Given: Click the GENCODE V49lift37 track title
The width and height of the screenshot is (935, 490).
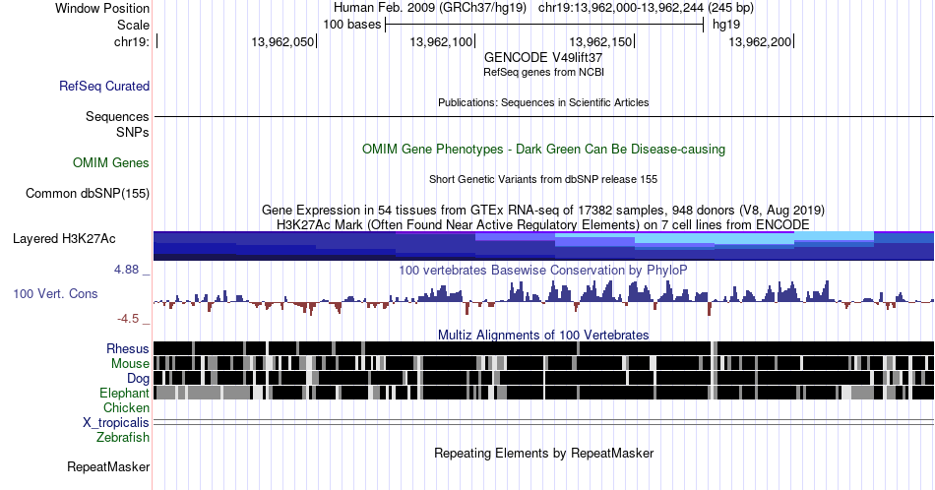Looking at the screenshot, I should [543, 57].
